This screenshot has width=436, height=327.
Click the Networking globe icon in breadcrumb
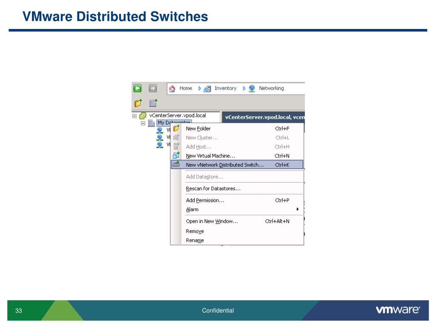(x=252, y=89)
